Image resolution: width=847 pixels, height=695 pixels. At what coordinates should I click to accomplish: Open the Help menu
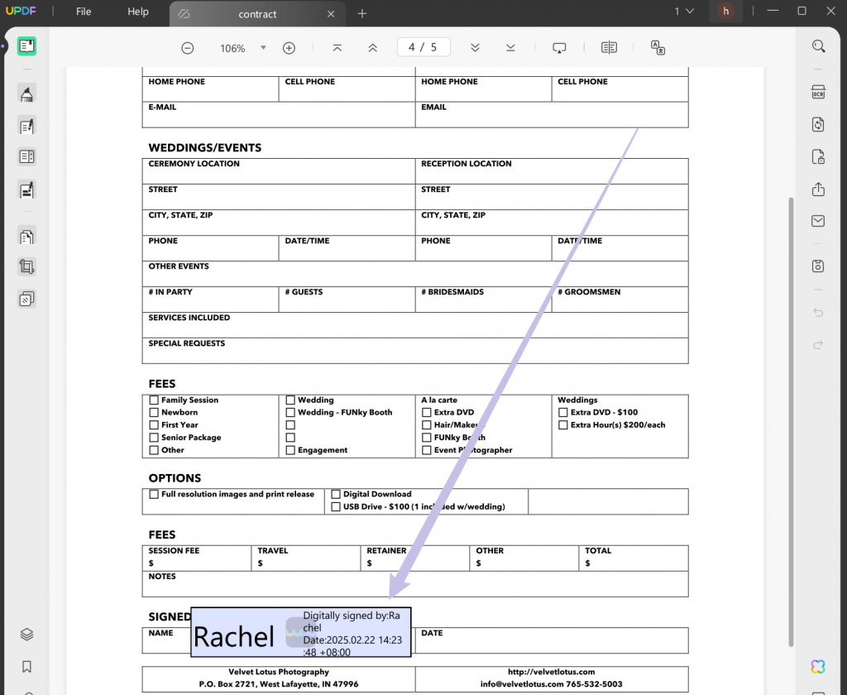click(137, 12)
